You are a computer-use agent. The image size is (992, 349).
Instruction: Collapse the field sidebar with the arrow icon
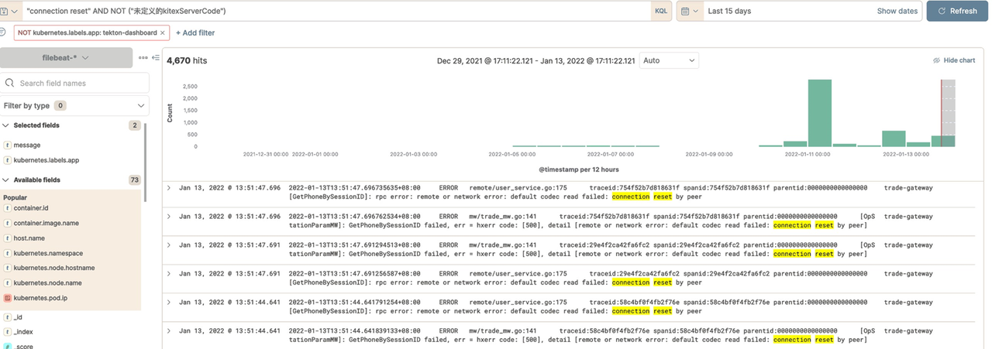[156, 58]
